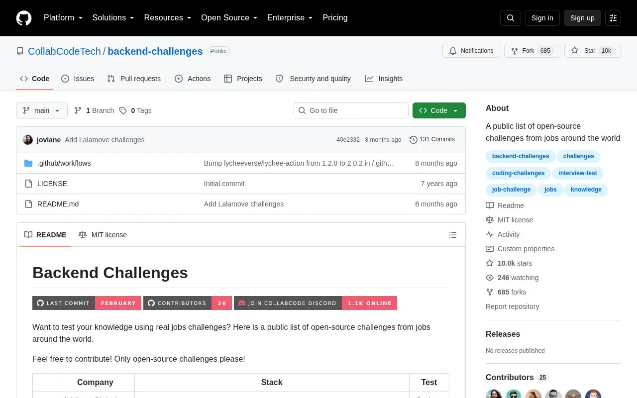
Task: Click the tag icon next to 0 Tags
Action: (123, 110)
